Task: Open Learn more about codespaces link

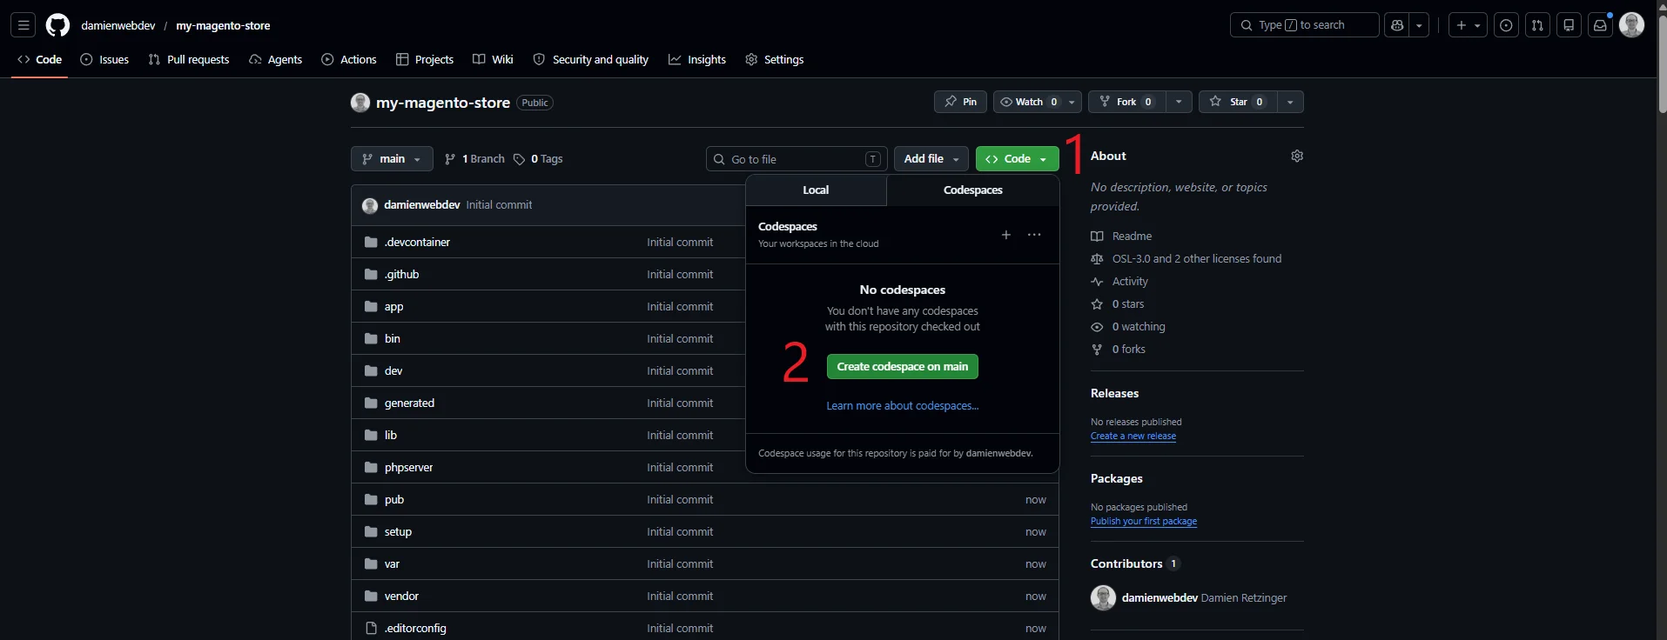Action: 903,406
